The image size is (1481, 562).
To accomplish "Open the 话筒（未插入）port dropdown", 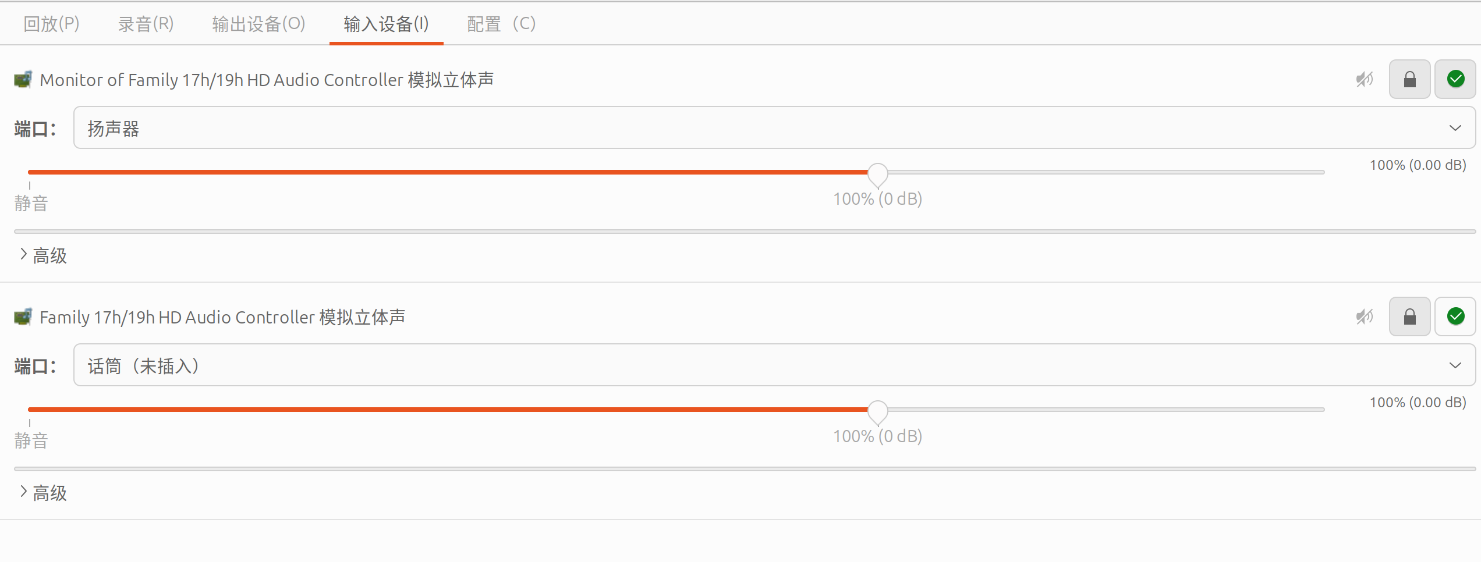I will pyautogui.click(x=774, y=365).
